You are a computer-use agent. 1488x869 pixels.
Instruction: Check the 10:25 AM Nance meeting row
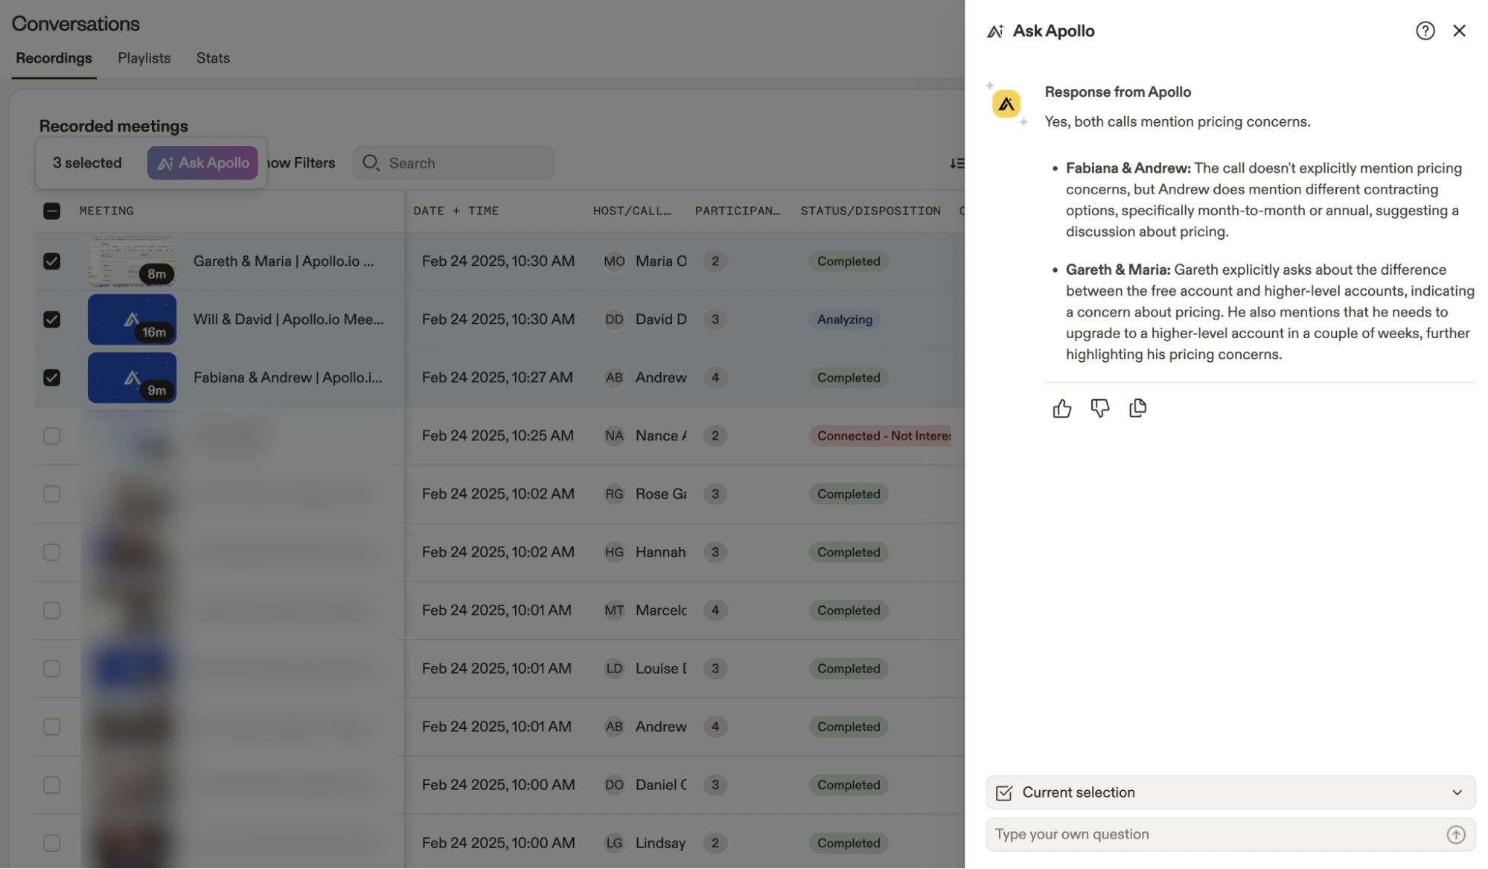pos(51,436)
